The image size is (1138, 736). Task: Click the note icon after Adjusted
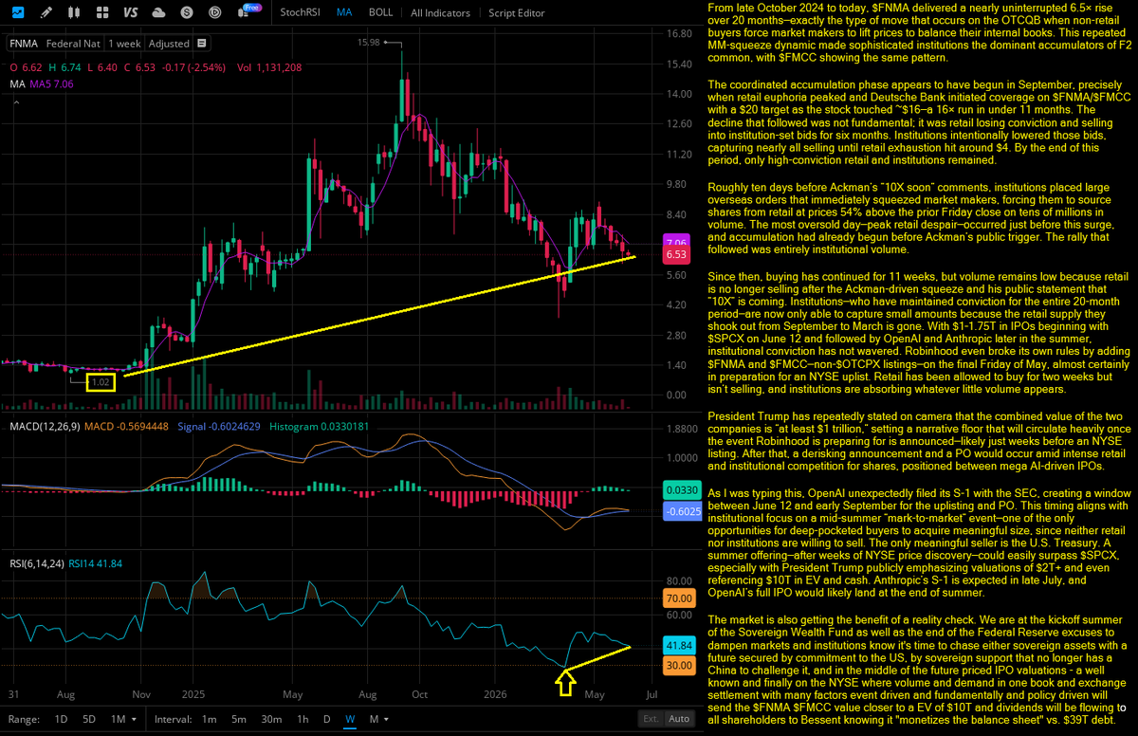pyautogui.click(x=201, y=43)
